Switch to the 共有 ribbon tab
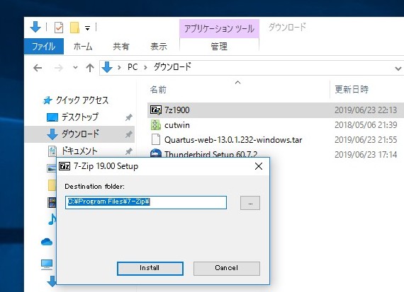Viewport: 404px width, 292px height. point(121,47)
